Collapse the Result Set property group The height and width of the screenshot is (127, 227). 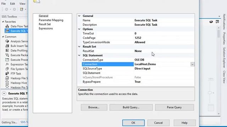pos(79,47)
